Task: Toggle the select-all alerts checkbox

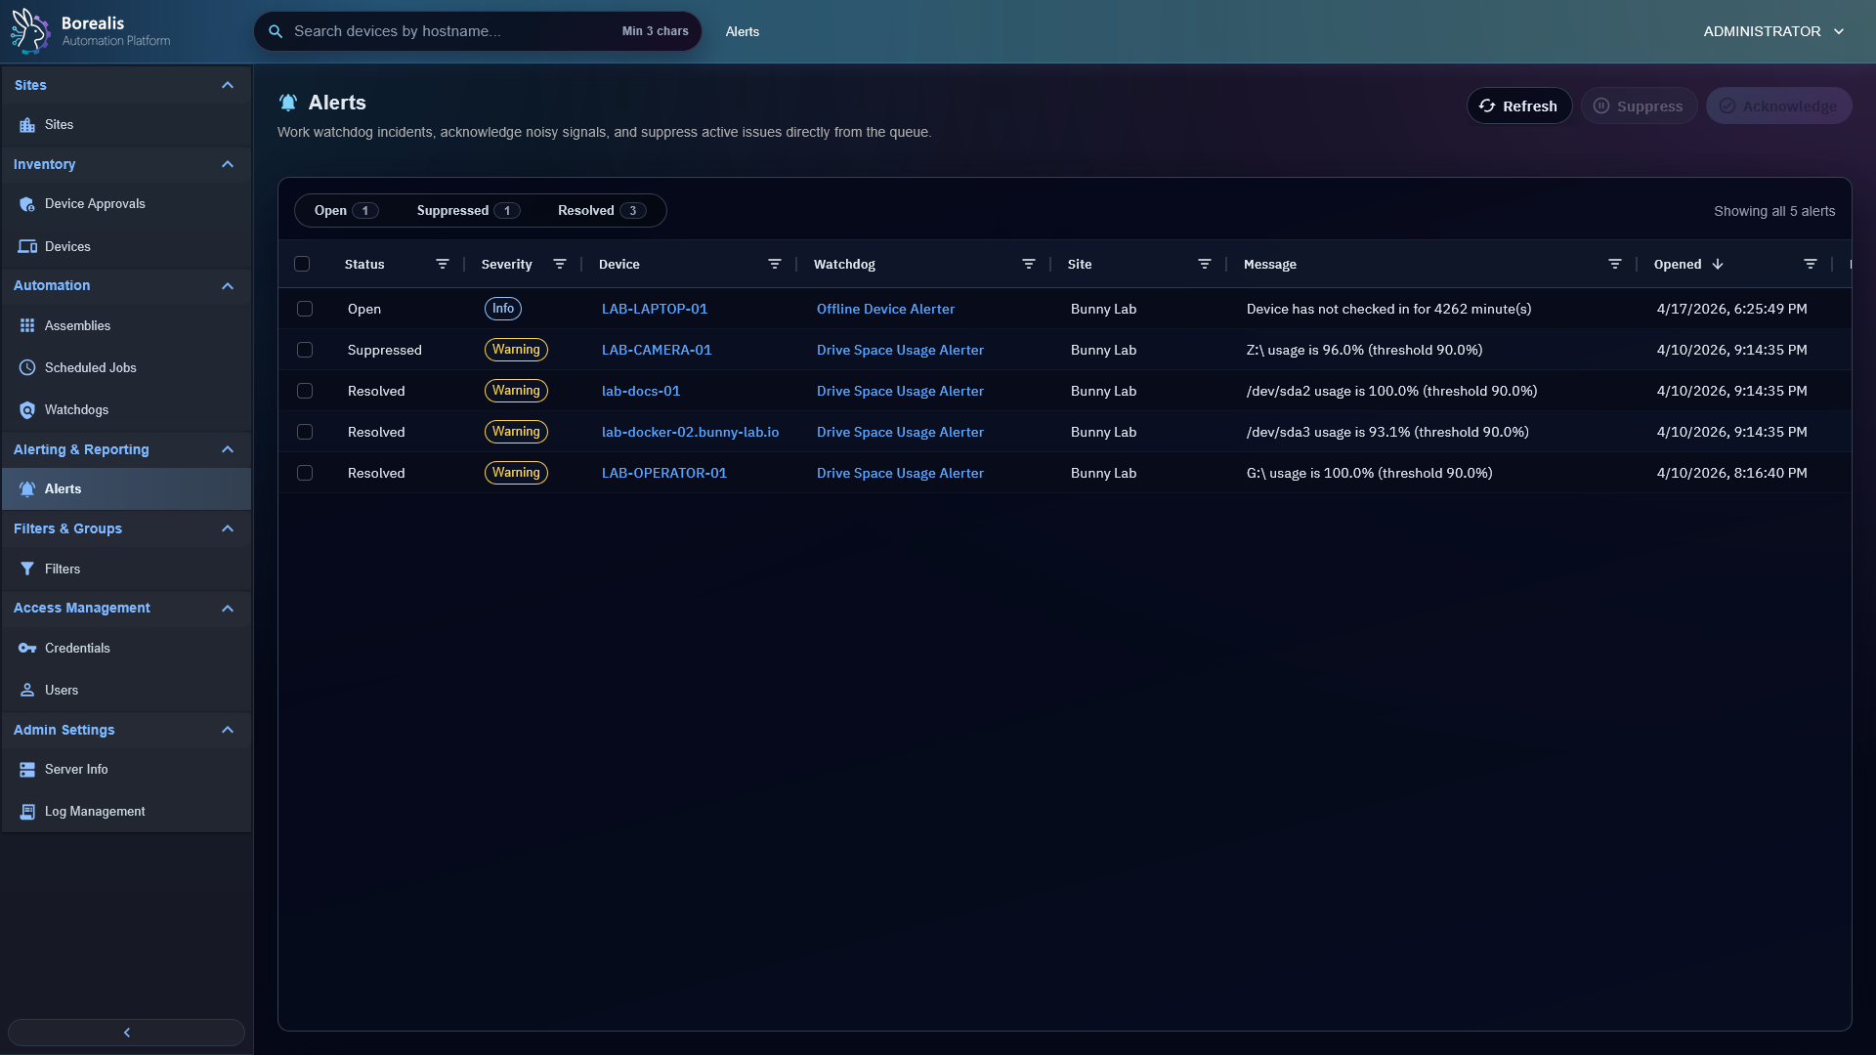Action: point(302,264)
